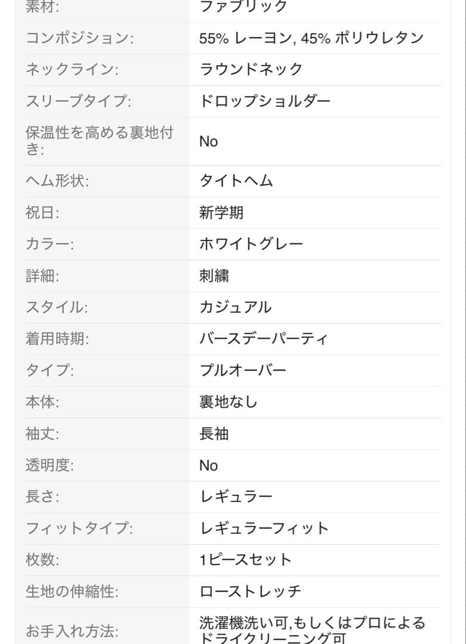Select the コンポジション label
This screenshot has height=644, width=466.
point(79,38)
